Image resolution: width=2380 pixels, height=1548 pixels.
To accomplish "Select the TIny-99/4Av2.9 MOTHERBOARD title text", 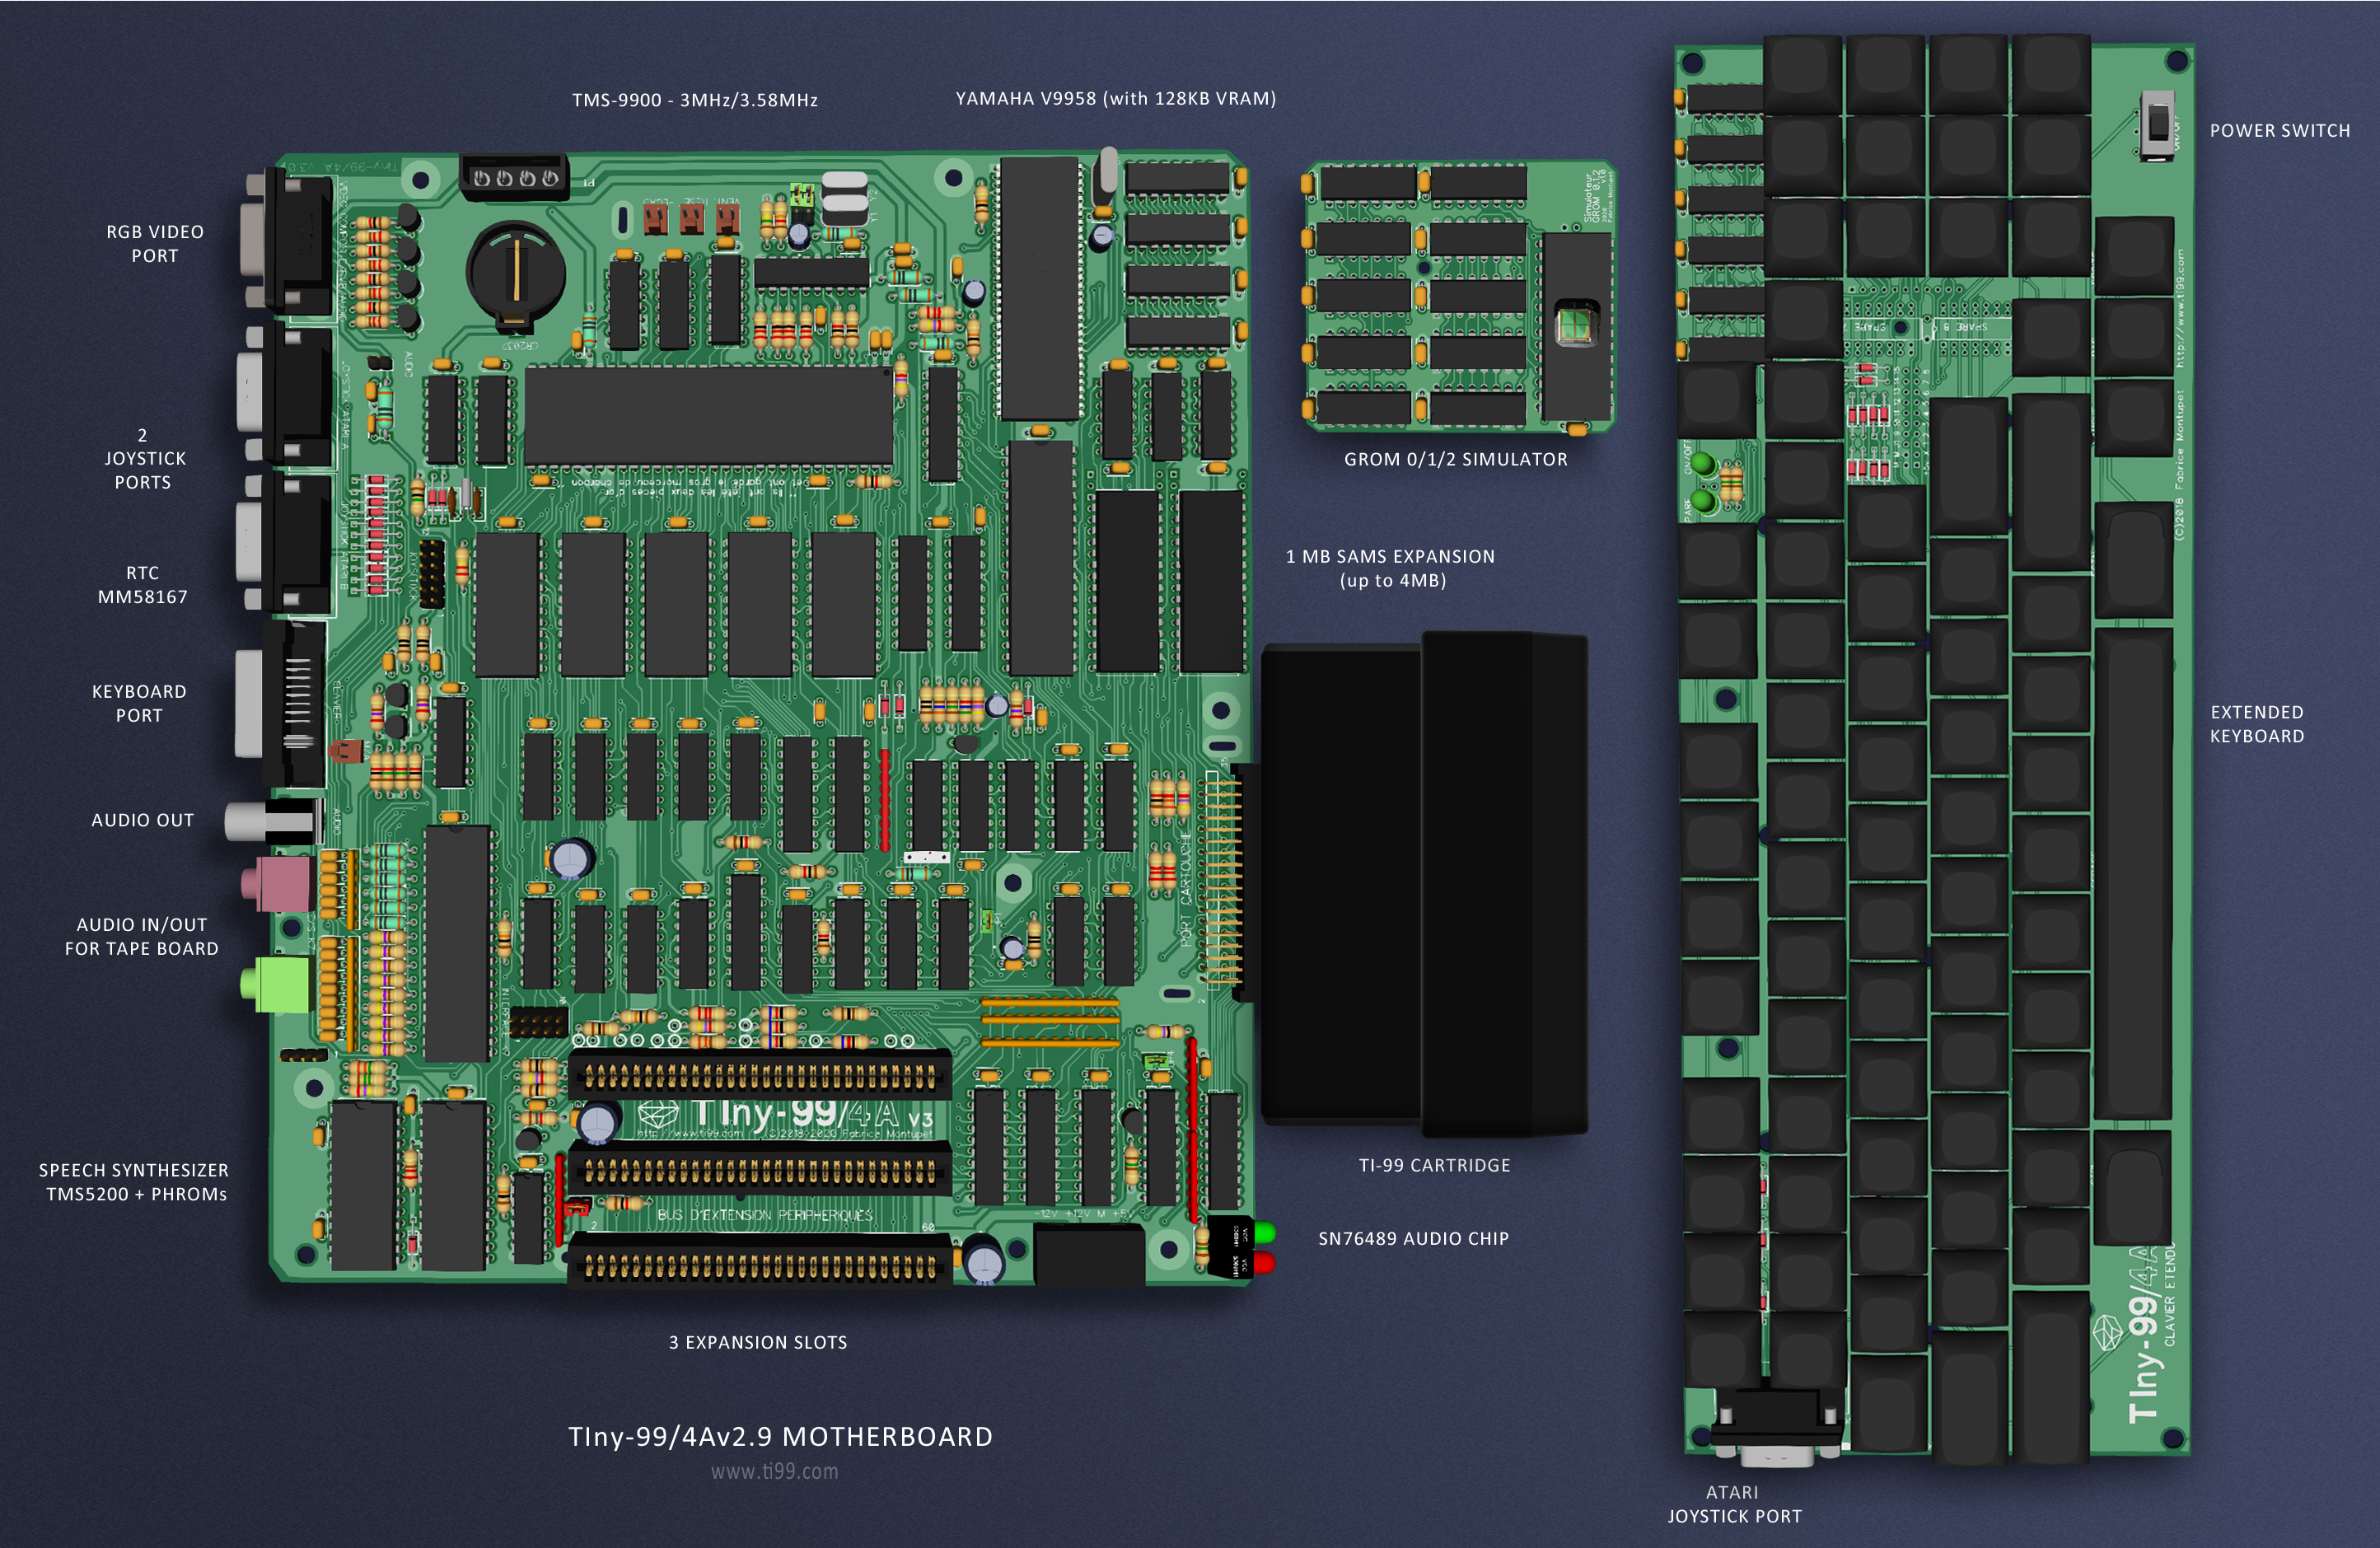I will tap(780, 1437).
